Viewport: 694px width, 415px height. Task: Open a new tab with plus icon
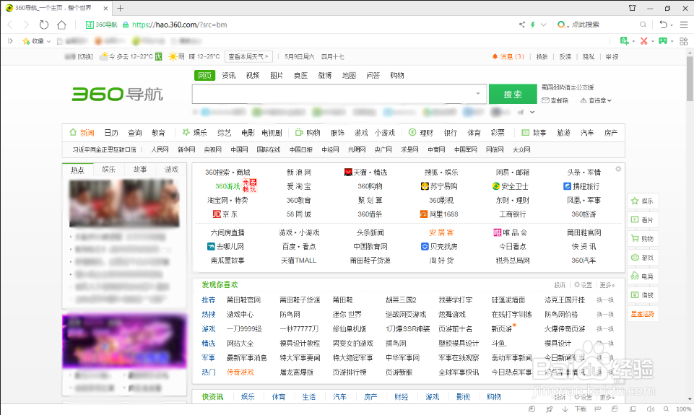121,8
